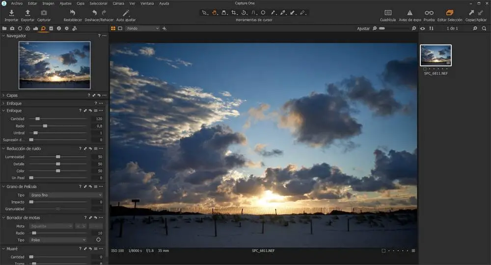Toggle the browser eye visibility icon
The width and height of the screenshot is (491, 265).
coord(423,28)
